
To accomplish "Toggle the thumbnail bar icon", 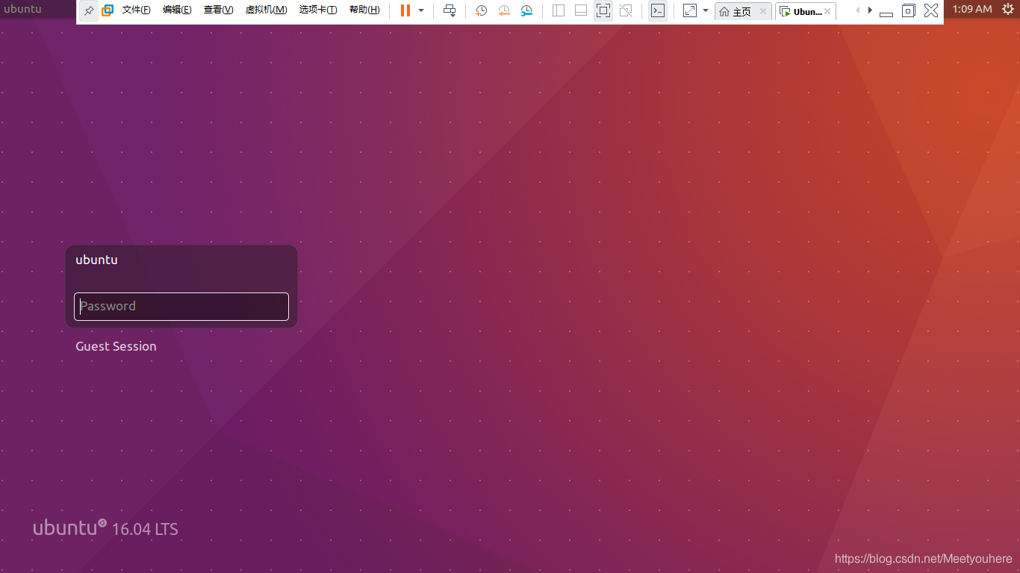I will [x=581, y=10].
